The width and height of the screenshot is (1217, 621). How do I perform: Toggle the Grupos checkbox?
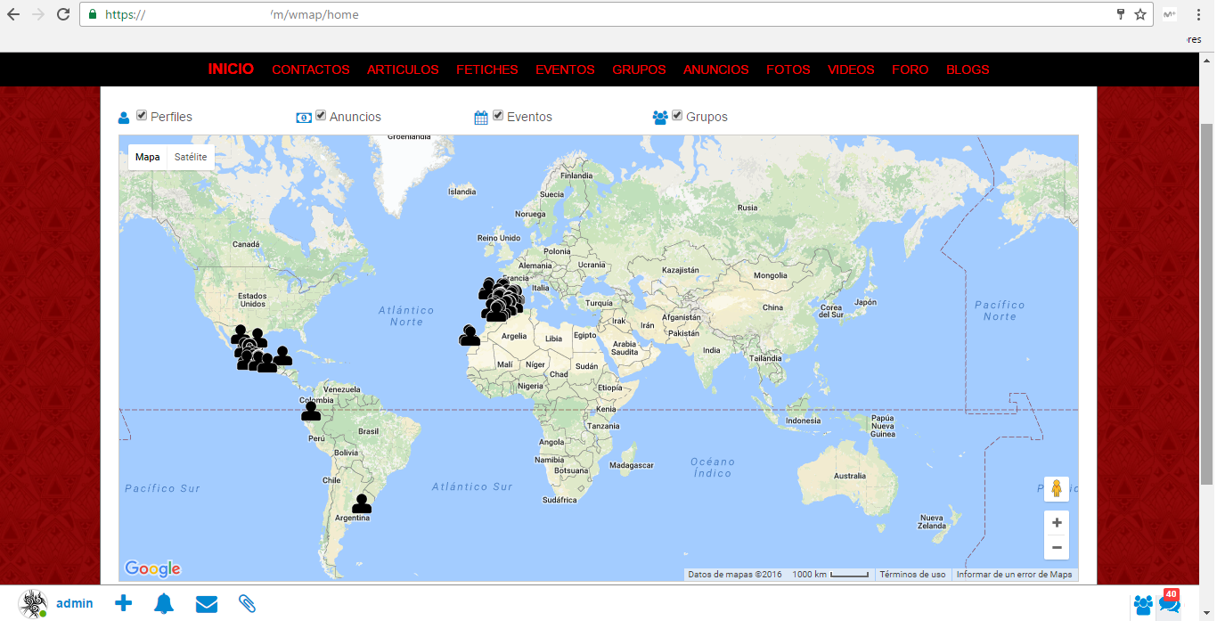[677, 116]
